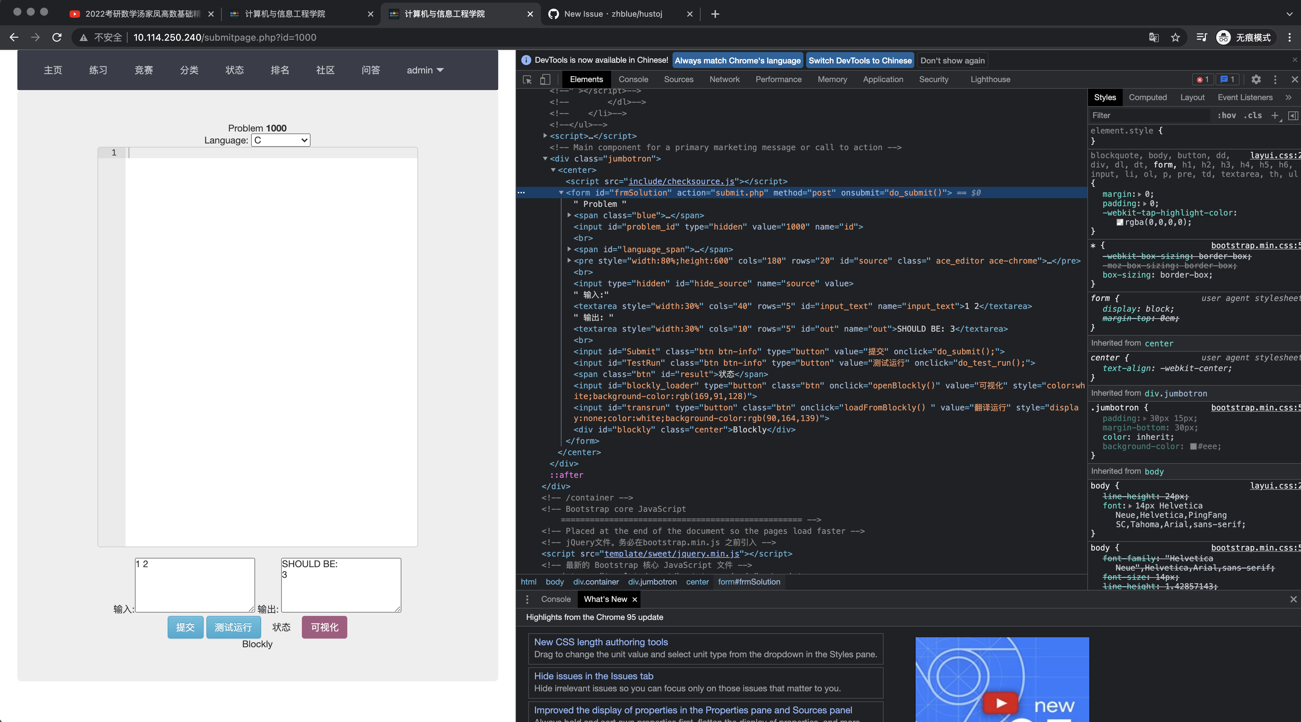Viewport: 1301px width, 722px height.
Task: Open DevTools three-dot customize menu
Action: tap(1275, 79)
